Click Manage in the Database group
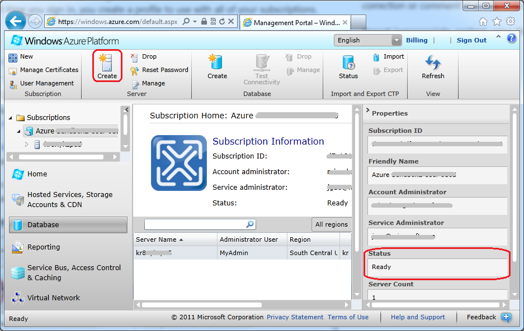The height and width of the screenshot is (331, 524). [309, 70]
